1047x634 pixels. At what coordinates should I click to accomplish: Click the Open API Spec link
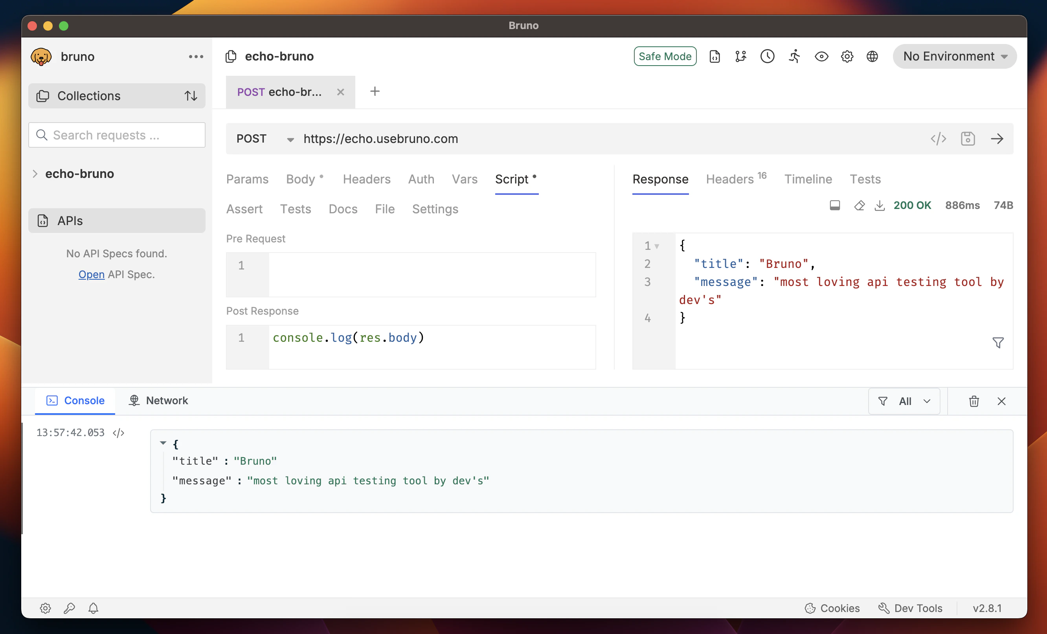pyautogui.click(x=91, y=274)
